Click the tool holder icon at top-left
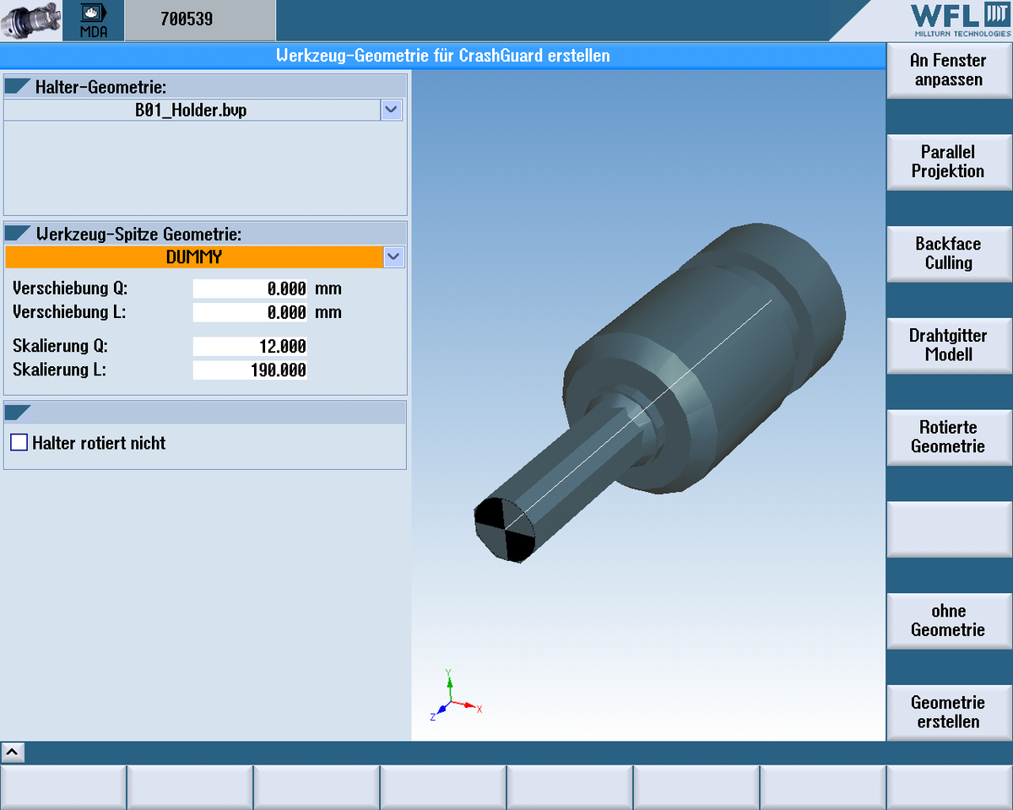Screen dimensions: 1013x810 click(30, 20)
